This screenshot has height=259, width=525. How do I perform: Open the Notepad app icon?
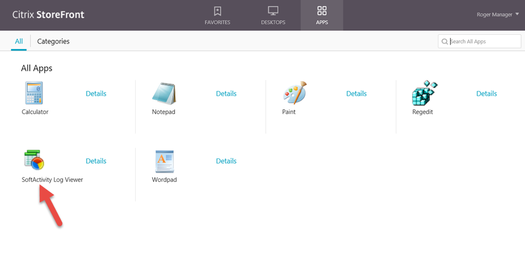pyautogui.click(x=164, y=94)
